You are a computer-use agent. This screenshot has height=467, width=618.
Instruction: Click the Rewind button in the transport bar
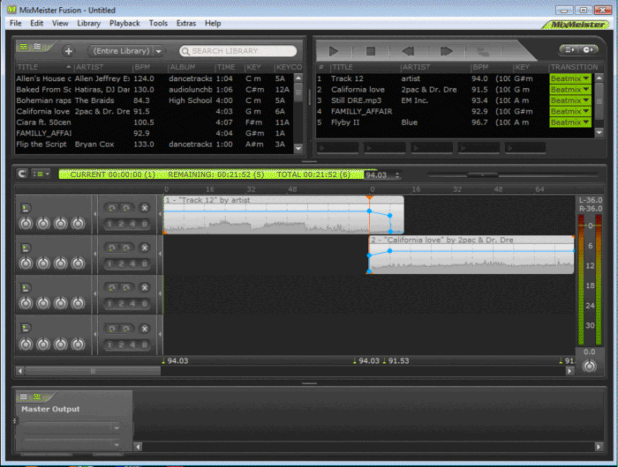[408, 51]
